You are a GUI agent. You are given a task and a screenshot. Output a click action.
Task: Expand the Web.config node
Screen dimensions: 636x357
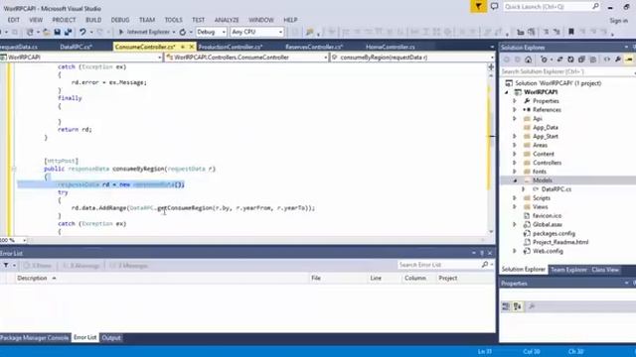pos(515,251)
